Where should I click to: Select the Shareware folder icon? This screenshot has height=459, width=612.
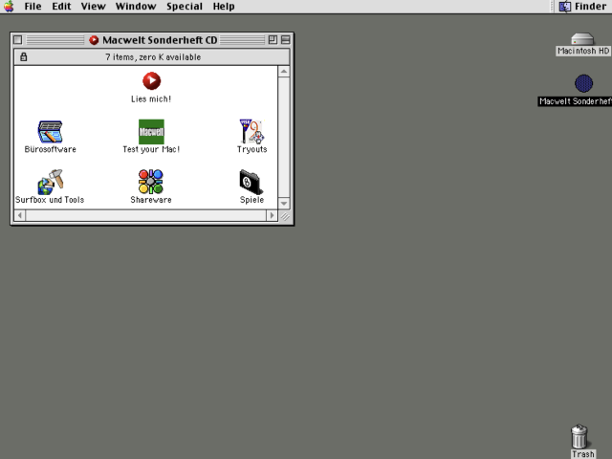(151, 182)
